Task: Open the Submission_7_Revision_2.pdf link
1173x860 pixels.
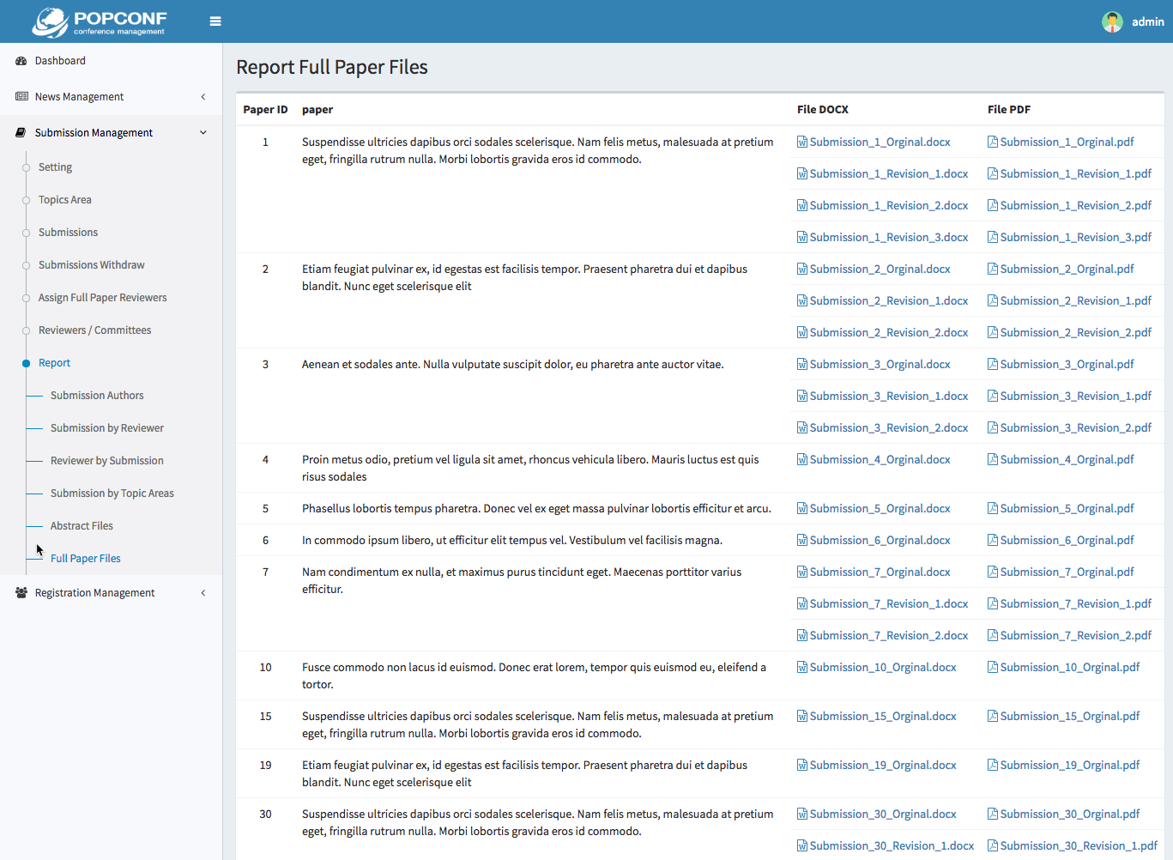Action: [1075, 636]
